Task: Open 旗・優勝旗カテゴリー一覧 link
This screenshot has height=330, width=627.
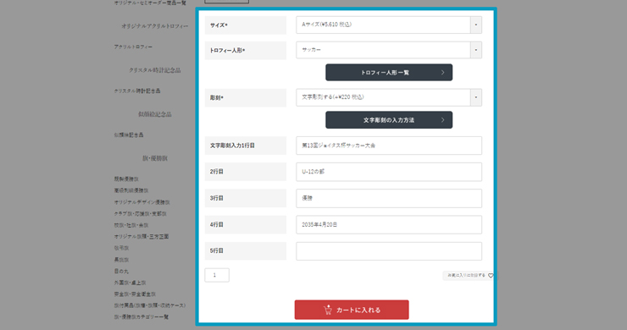Action: point(141,316)
